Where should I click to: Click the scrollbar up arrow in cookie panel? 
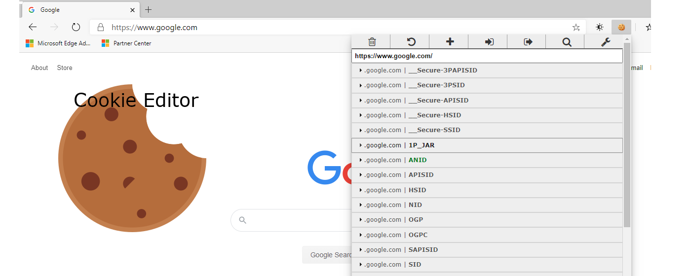point(627,39)
